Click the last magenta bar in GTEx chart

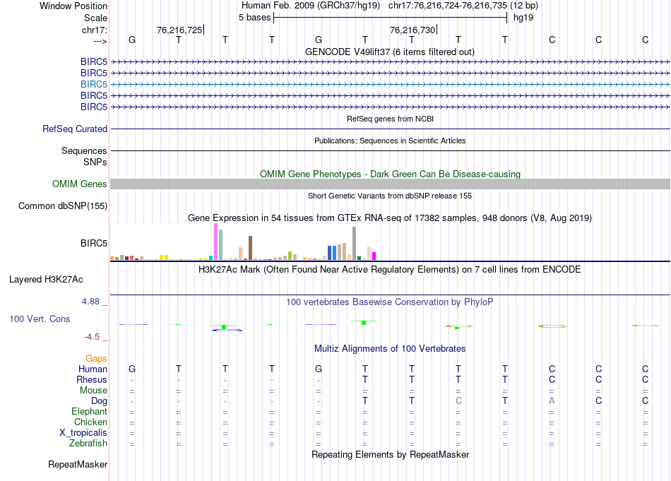374,256
